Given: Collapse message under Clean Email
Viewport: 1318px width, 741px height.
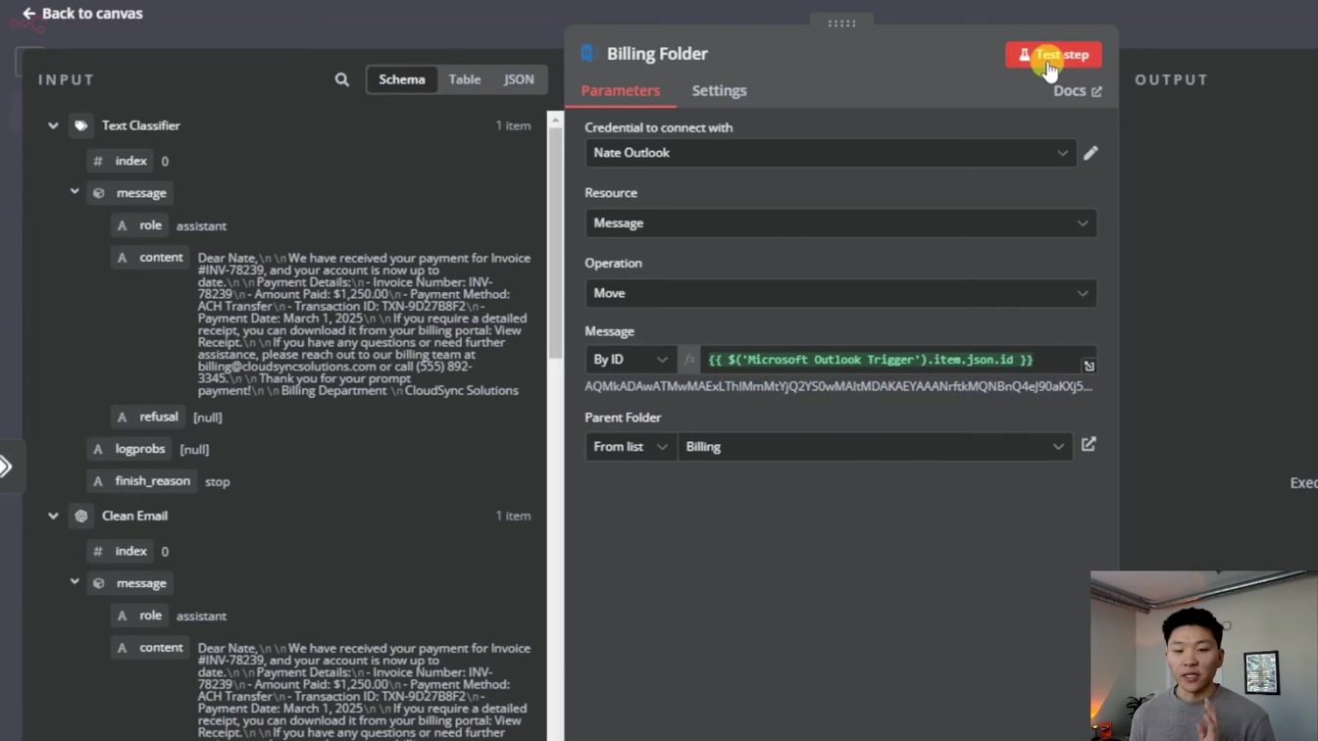Looking at the screenshot, I should (75, 582).
